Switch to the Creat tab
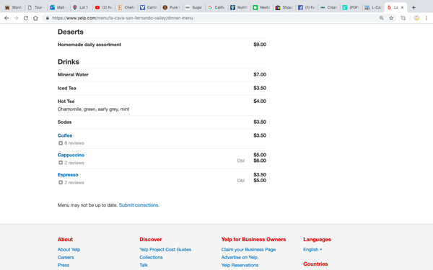 point(329,7)
